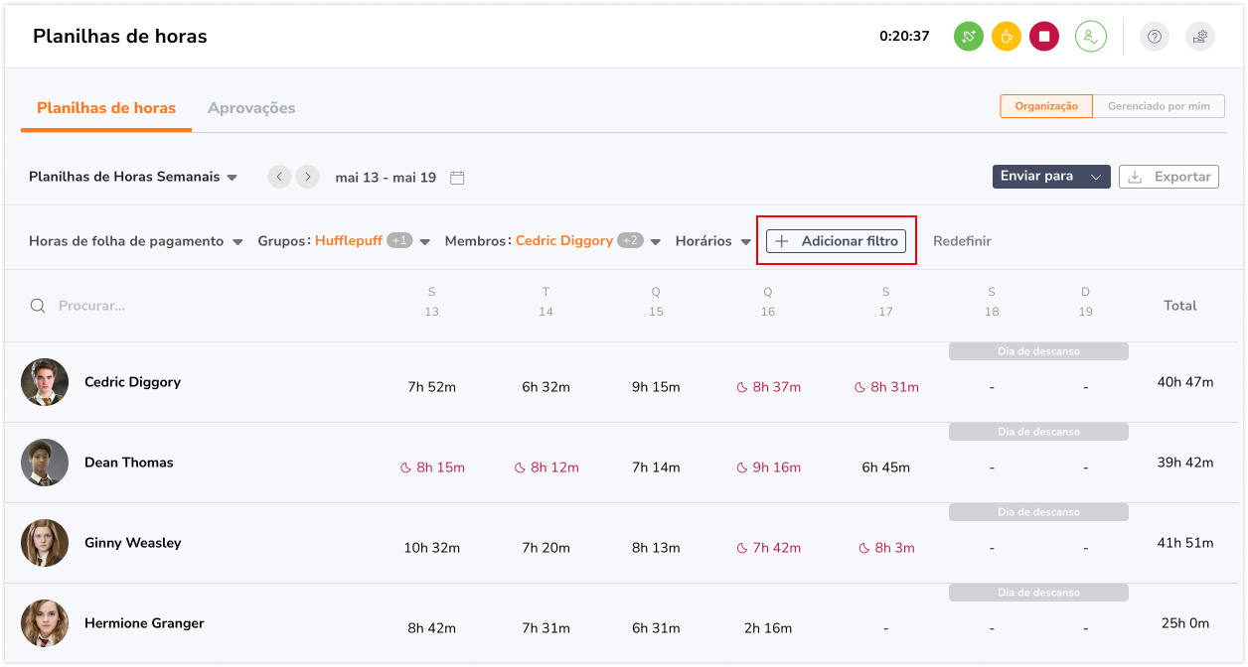Click the Adicionar filtro button

pyautogui.click(x=836, y=241)
